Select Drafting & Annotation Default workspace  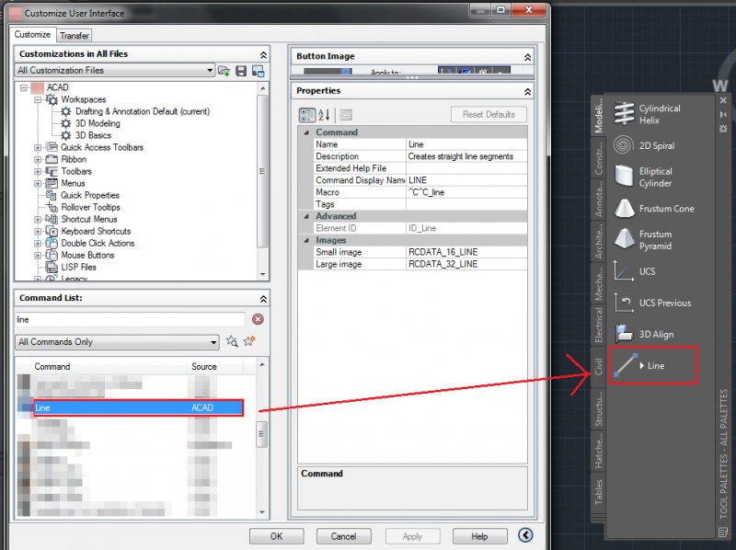pos(143,111)
